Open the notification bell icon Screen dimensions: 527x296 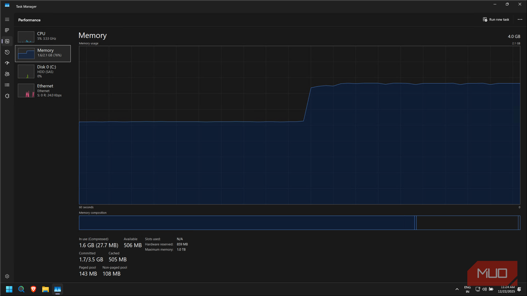[x=519, y=289]
